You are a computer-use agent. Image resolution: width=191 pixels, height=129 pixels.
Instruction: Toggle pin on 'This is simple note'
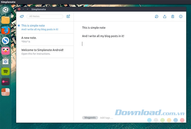[19, 26]
